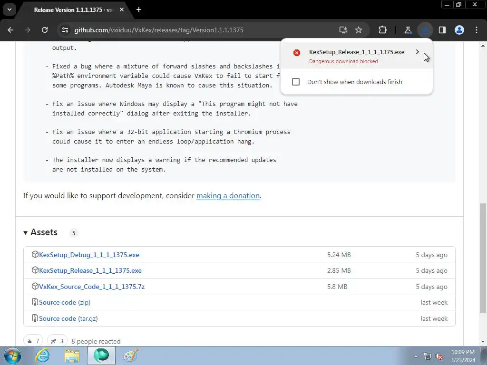
Task: Click the 2.85 MB file size
Action: 339,270
